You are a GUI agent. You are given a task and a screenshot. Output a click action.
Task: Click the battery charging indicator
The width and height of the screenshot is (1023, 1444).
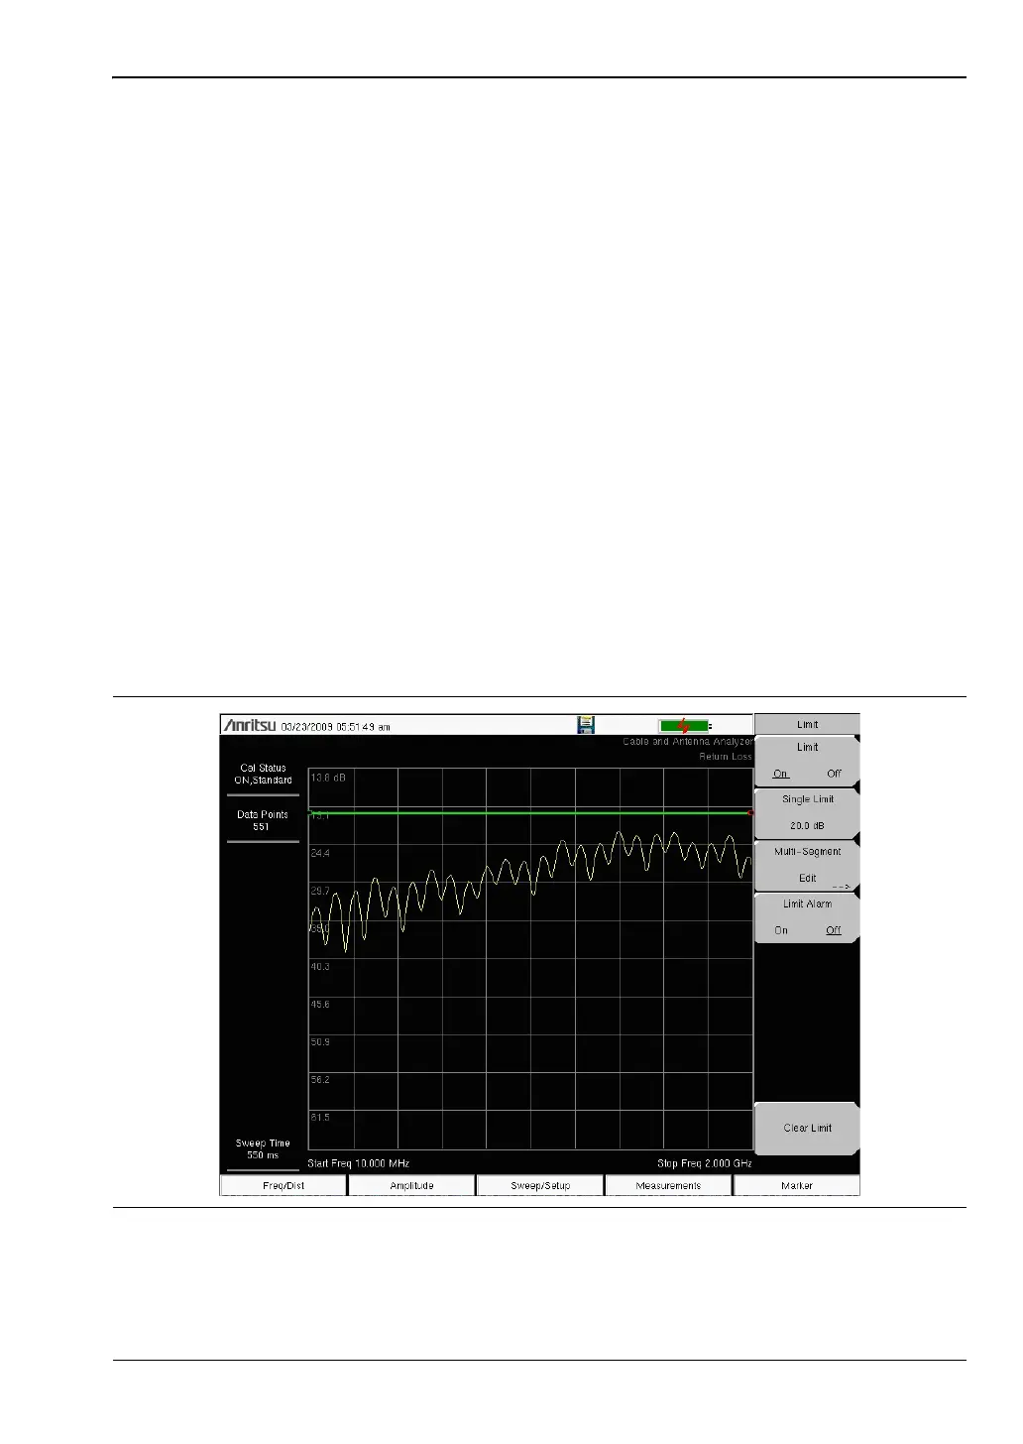pyautogui.click(x=685, y=726)
